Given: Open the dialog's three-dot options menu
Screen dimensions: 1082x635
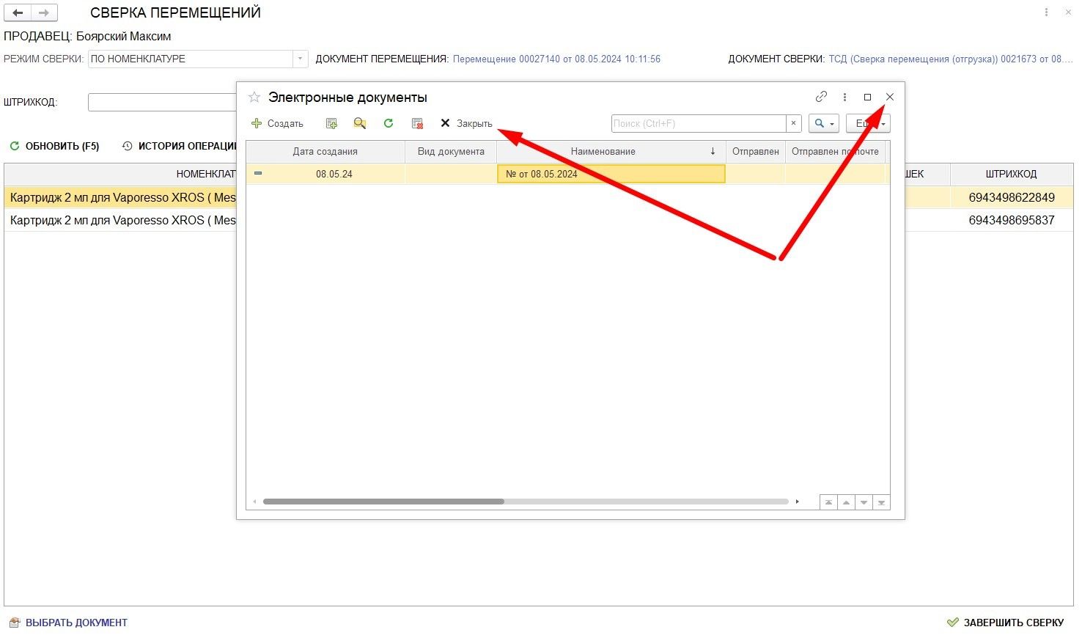Looking at the screenshot, I should 844,97.
